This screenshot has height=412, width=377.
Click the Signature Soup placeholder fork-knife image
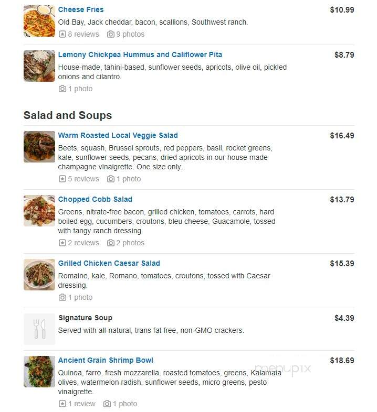tap(39, 329)
